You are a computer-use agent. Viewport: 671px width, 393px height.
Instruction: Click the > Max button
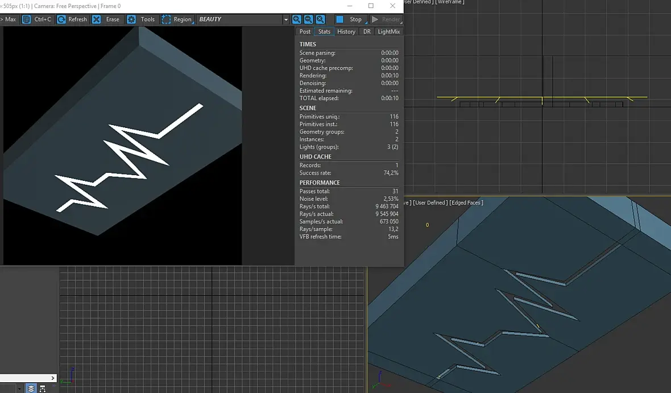[9, 19]
